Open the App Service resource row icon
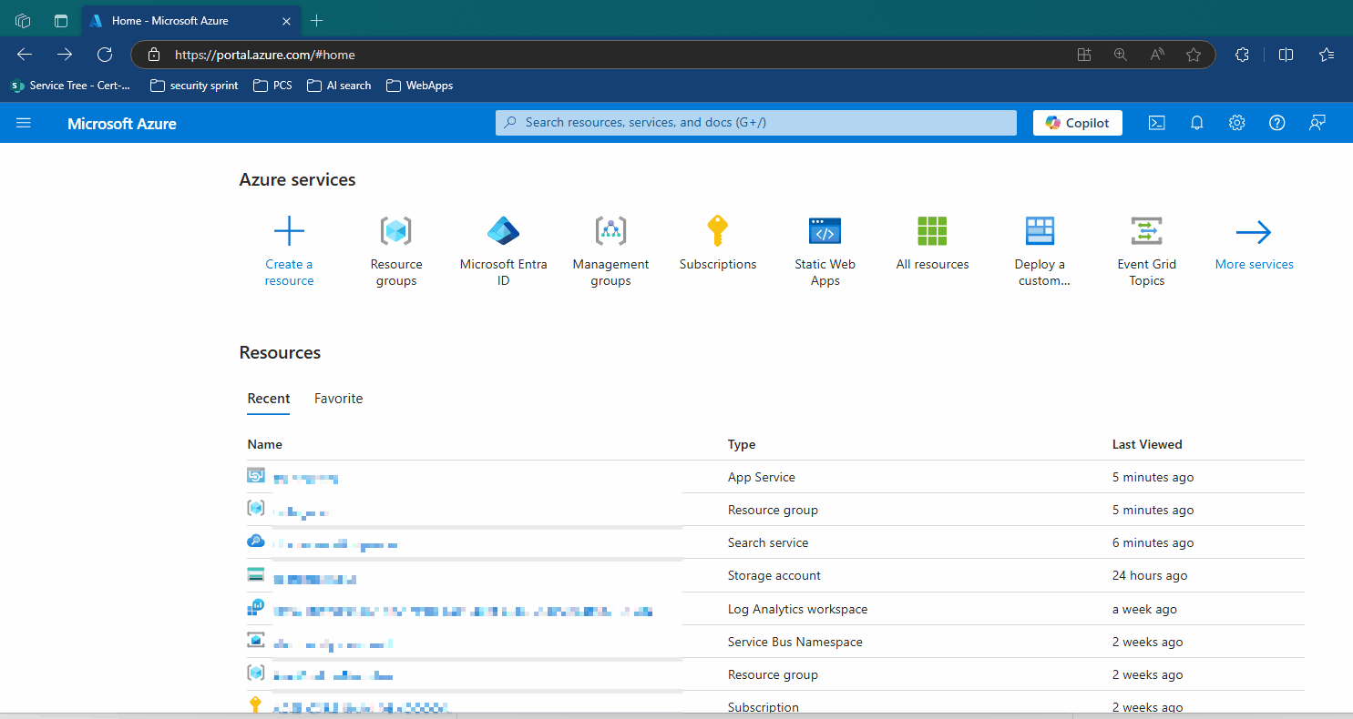The height and width of the screenshot is (719, 1353). pos(255,475)
